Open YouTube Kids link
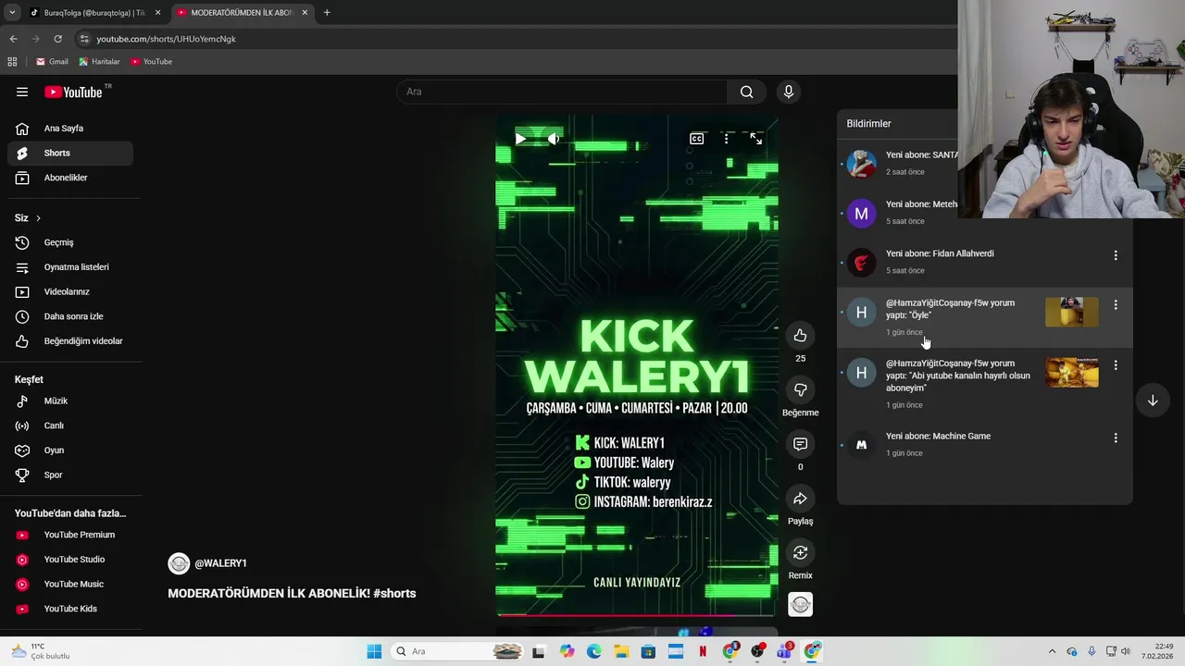 pyautogui.click(x=70, y=609)
